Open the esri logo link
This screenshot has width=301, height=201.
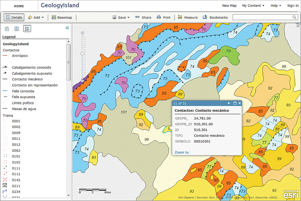(291, 194)
